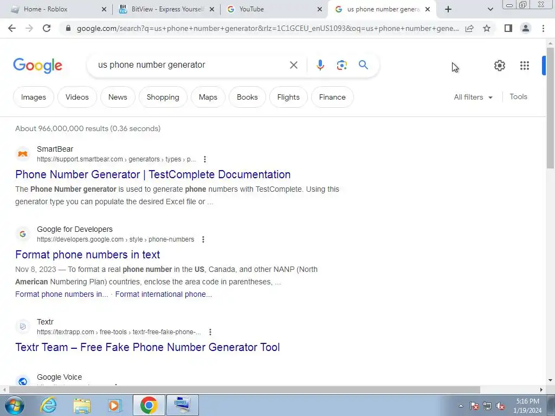
Task: Submit the search with magnifier icon
Action: point(363,65)
